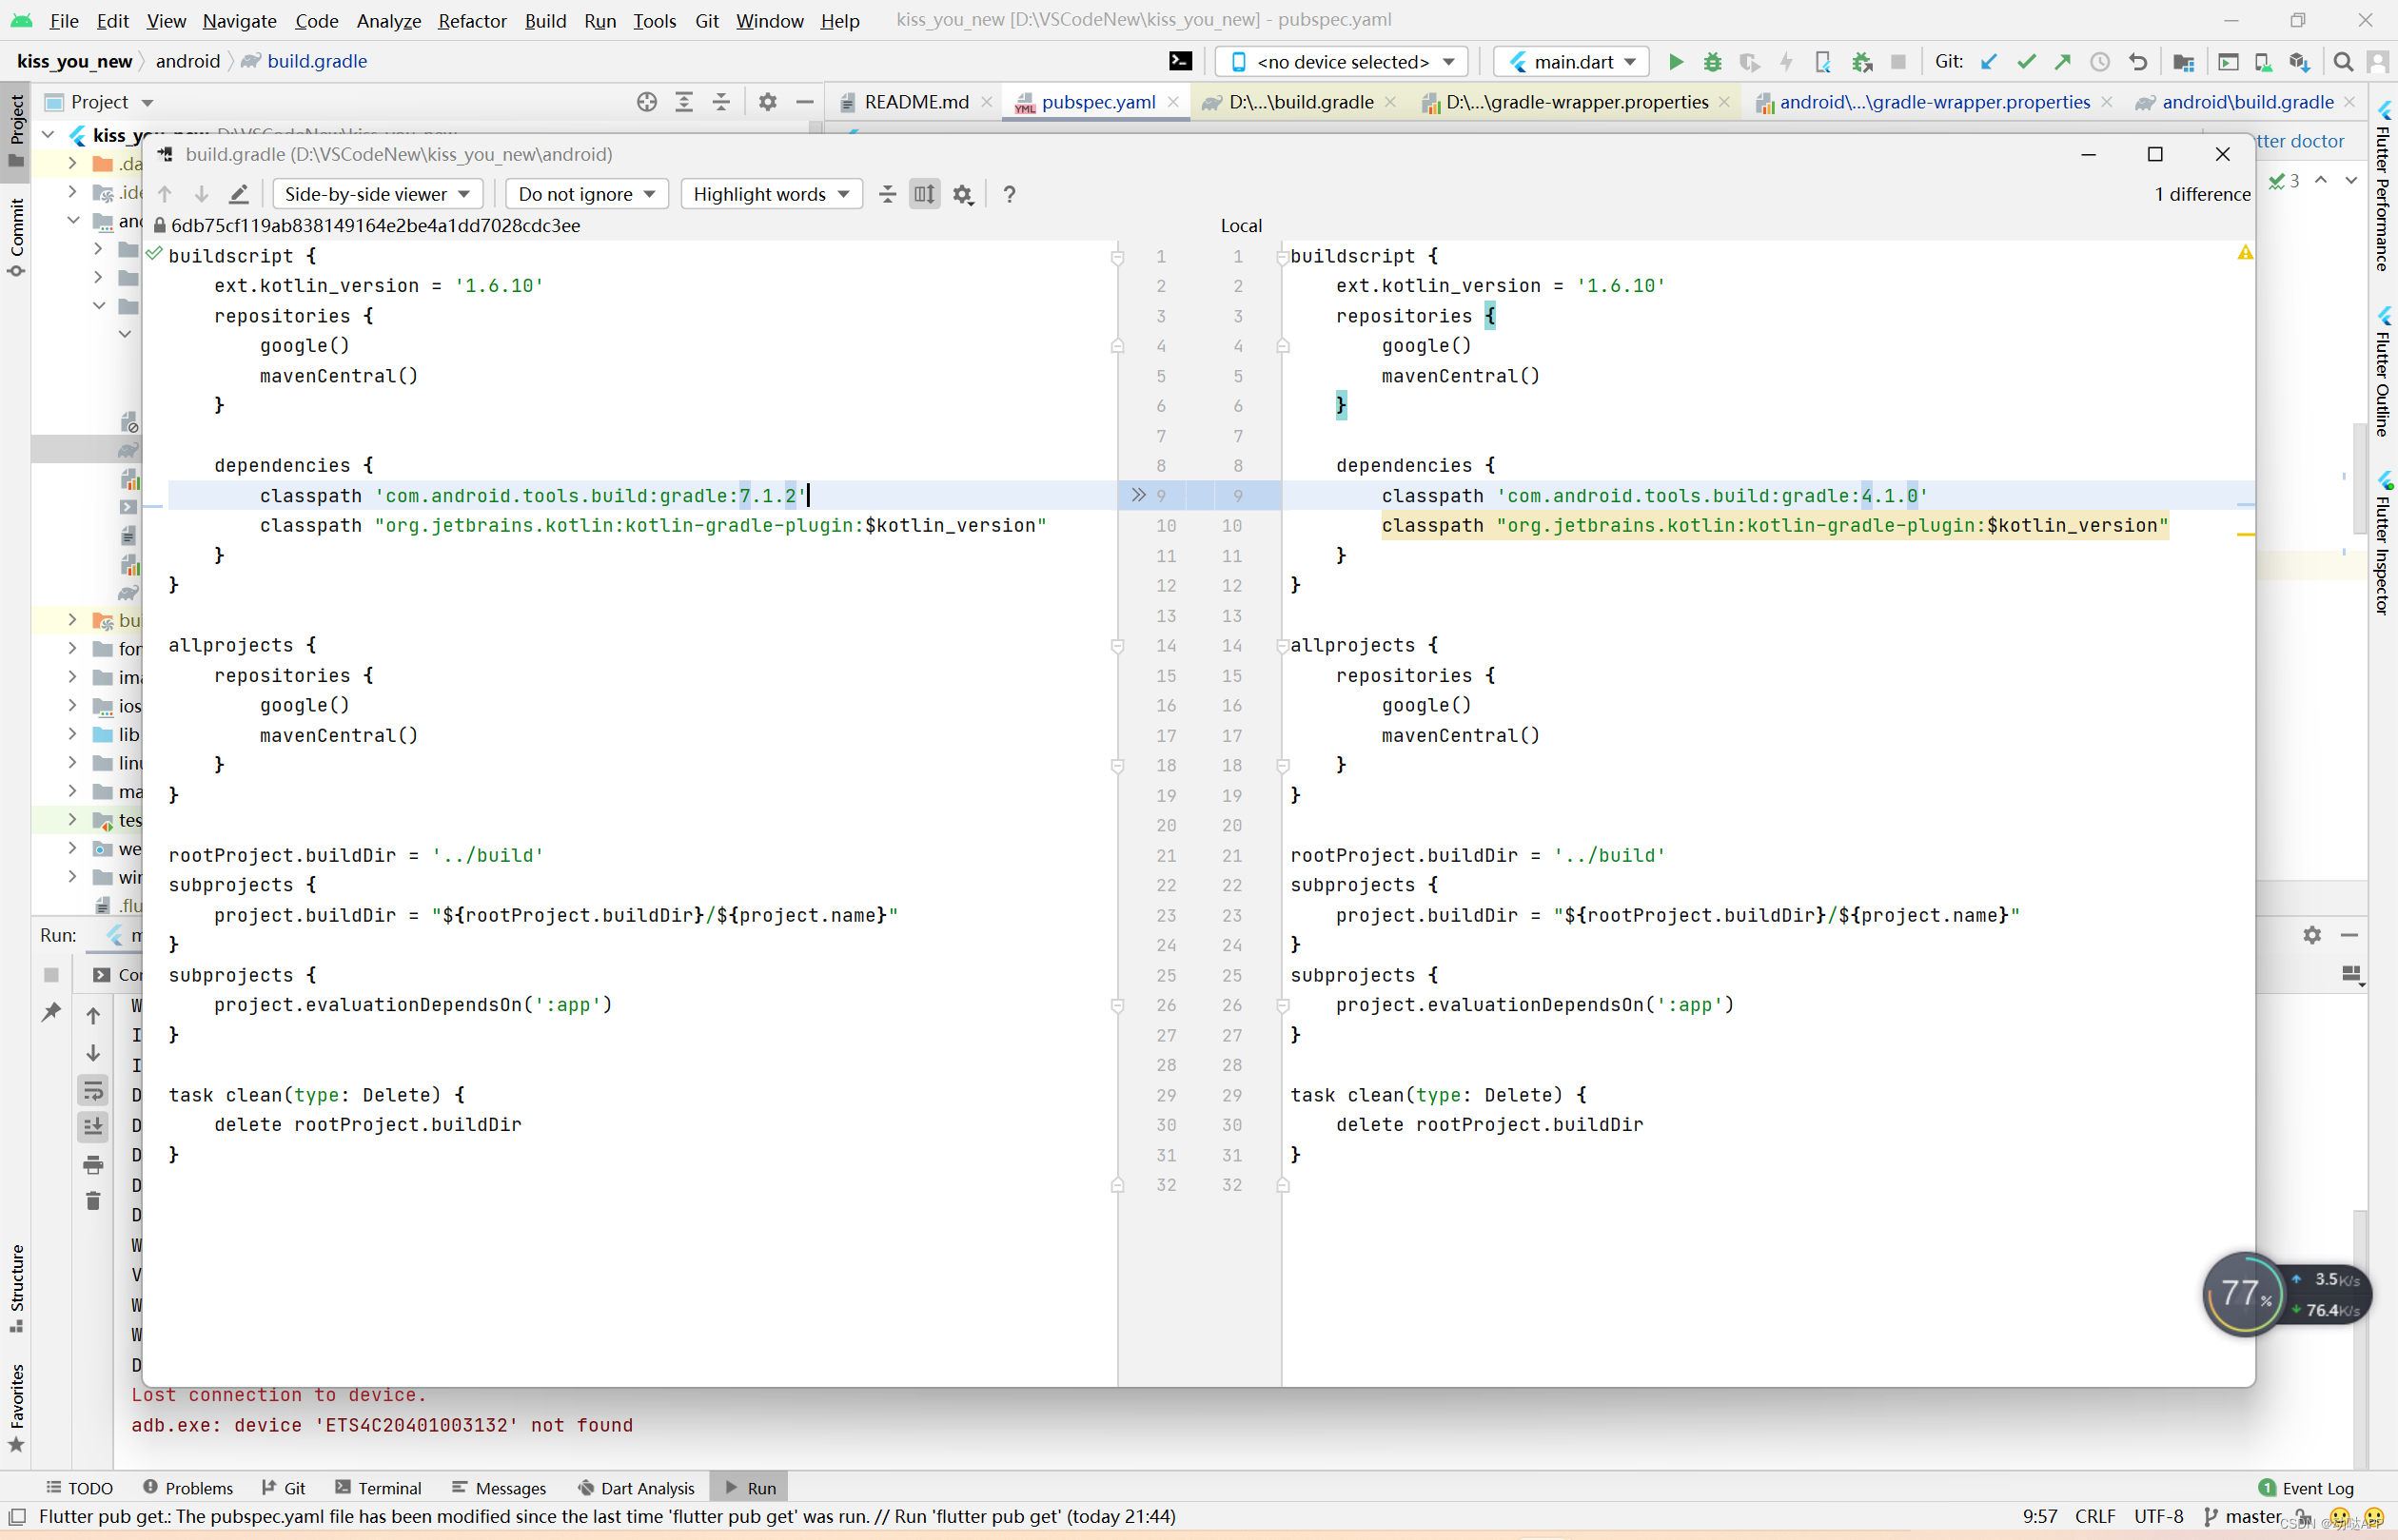Switch to the README.md tab
The width and height of the screenshot is (2398, 1540).
click(914, 102)
